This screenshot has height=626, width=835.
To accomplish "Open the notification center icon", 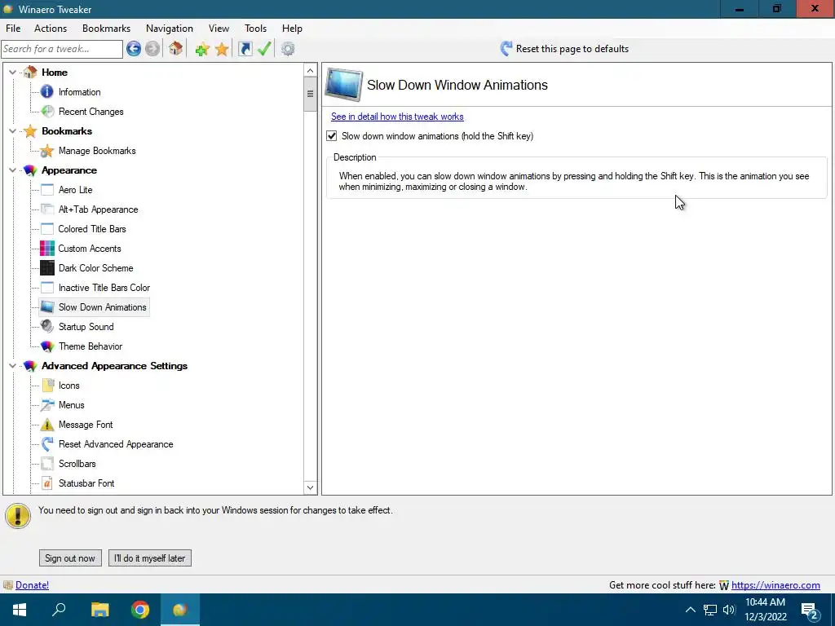I will click(810, 610).
